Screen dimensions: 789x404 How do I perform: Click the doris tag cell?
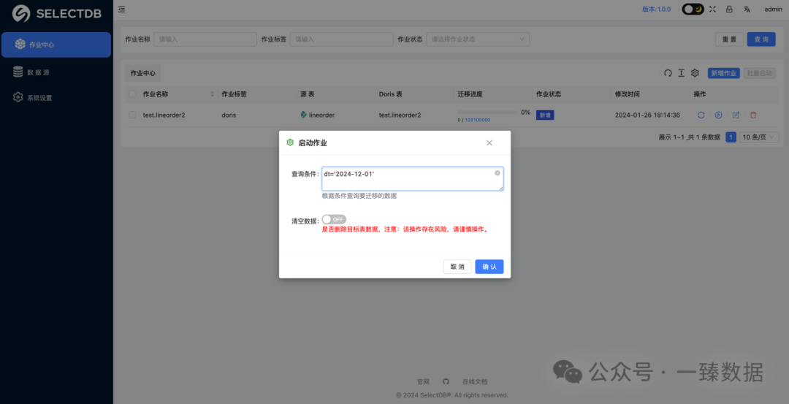point(229,115)
